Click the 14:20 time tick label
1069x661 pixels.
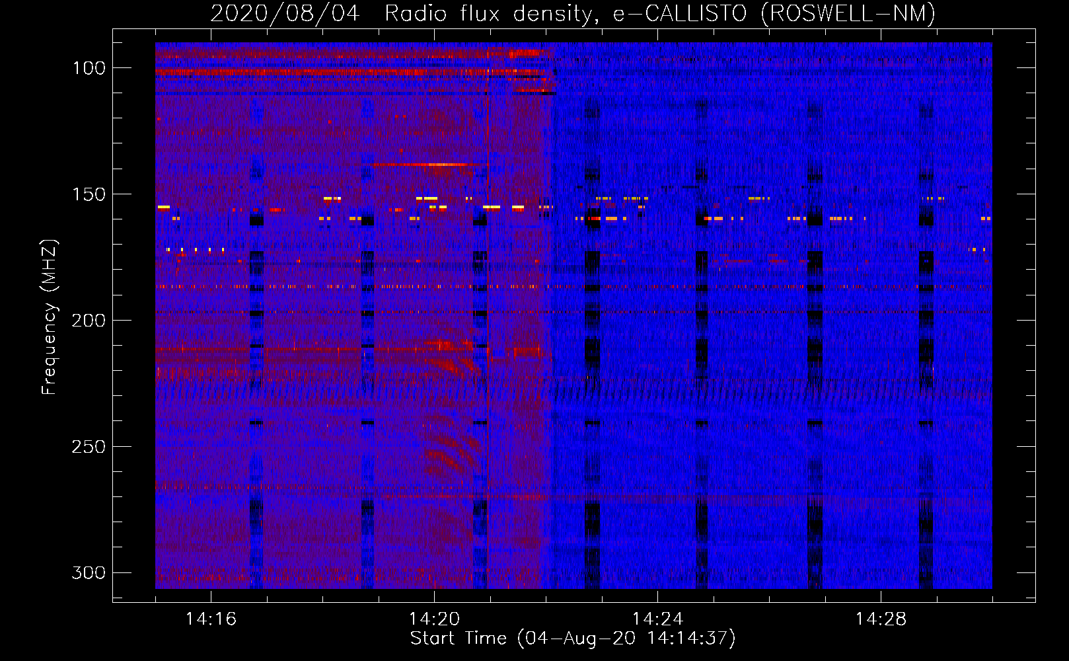point(434,619)
